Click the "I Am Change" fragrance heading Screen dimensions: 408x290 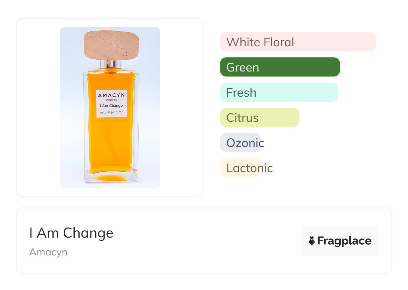tap(71, 233)
